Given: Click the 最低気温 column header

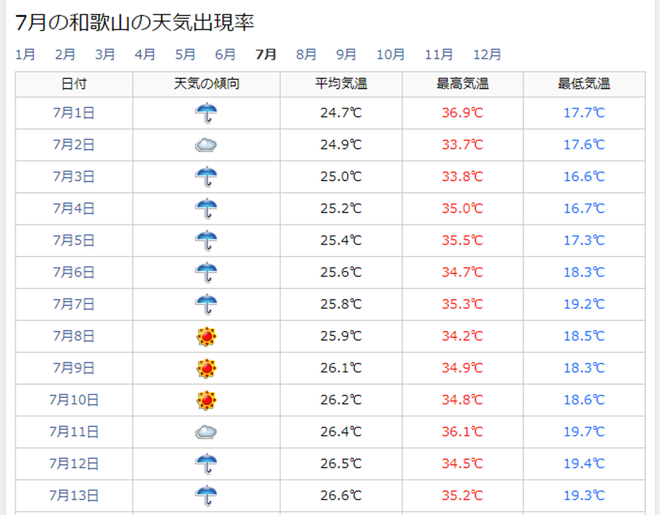Looking at the screenshot, I should point(584,84).
